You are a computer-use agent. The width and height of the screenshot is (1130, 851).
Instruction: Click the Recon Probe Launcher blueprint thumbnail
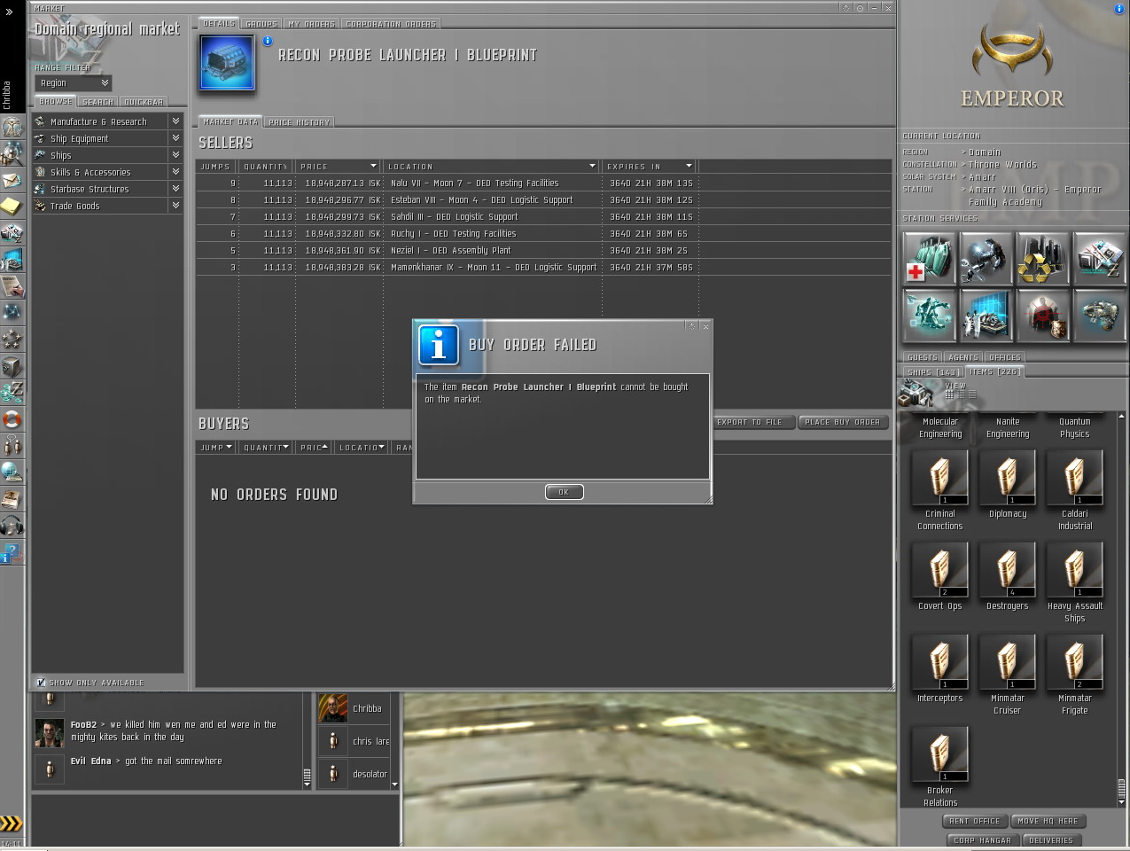coord(228,63)
